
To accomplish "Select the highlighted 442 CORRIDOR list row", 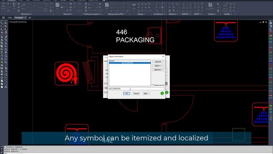I will coord(130,63).
